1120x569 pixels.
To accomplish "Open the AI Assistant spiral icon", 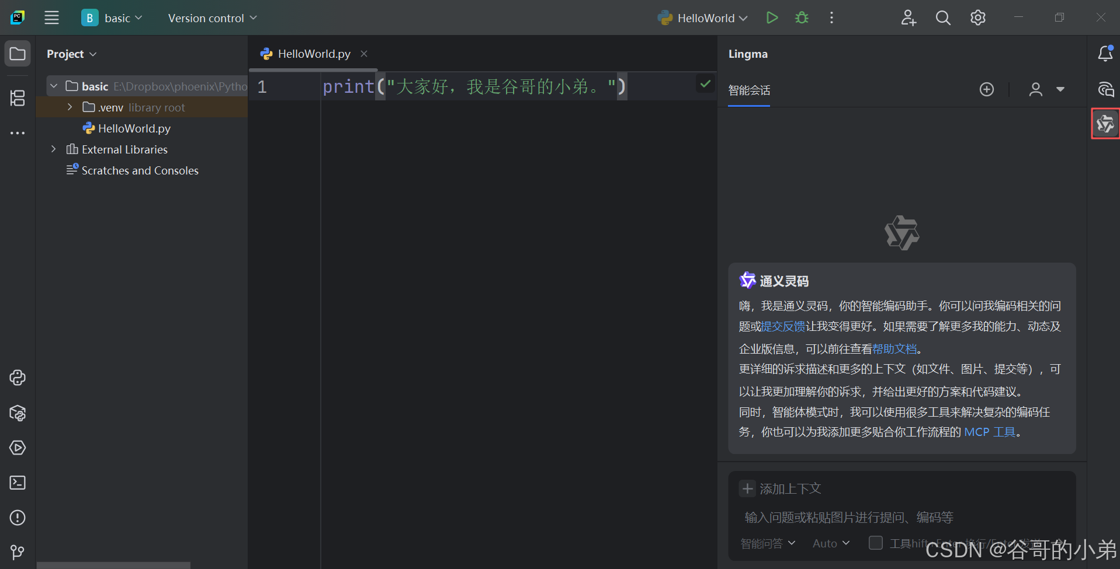I will [1105, 89].
